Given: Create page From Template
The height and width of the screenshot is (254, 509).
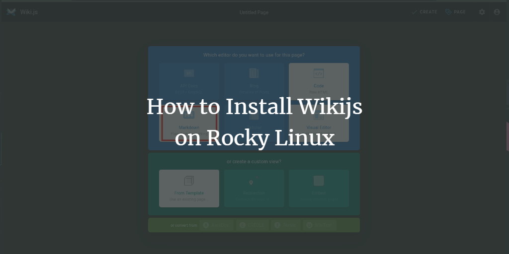Looking at the screenshot, I should (189, 189).
